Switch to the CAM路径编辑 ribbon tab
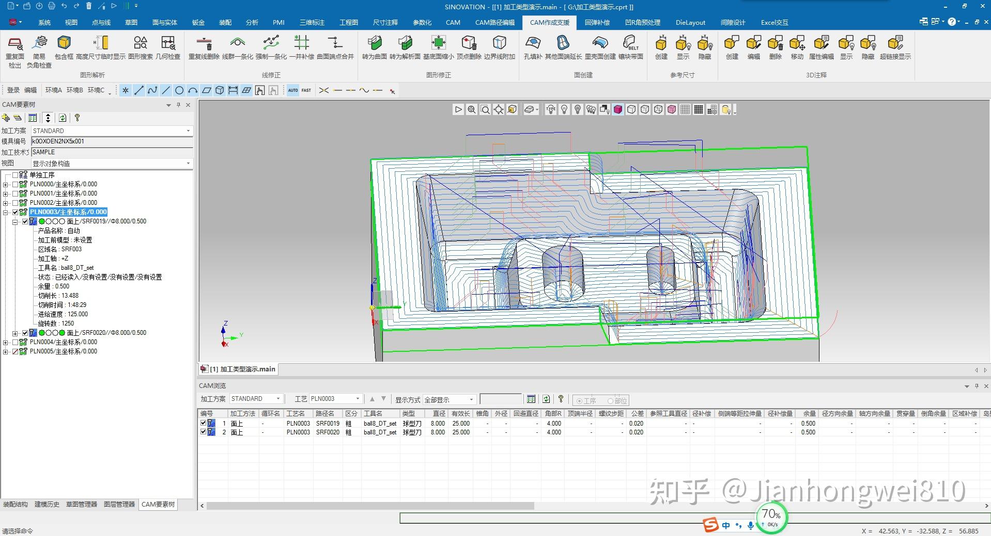This screenshot has width=991, height=536. 494,23
